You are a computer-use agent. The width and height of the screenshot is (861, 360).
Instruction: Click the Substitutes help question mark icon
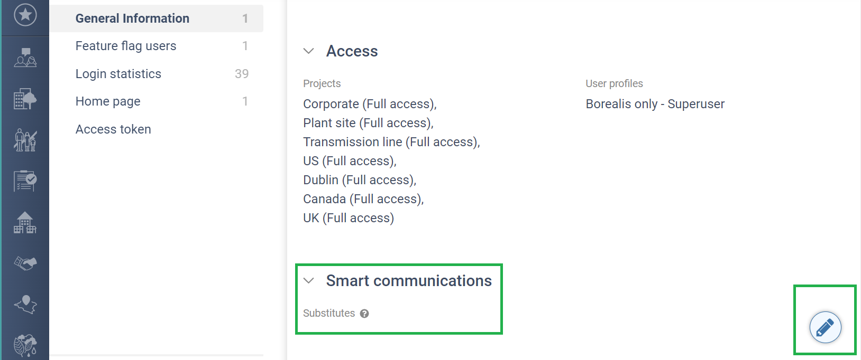pyautogui.click(x=364, y=314)
